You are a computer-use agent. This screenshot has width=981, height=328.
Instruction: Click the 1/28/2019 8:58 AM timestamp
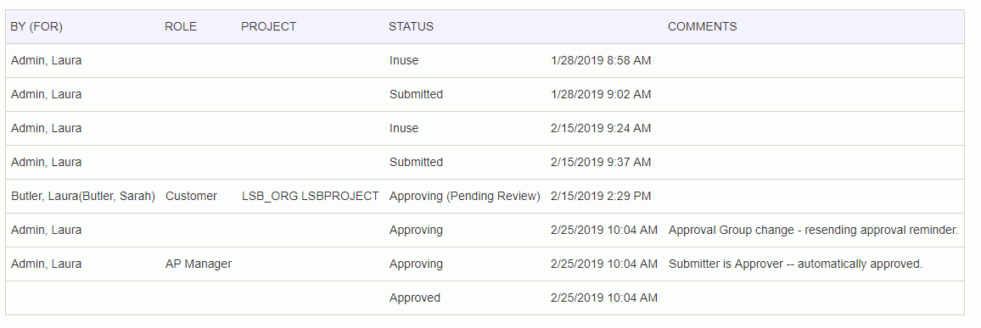601,61
